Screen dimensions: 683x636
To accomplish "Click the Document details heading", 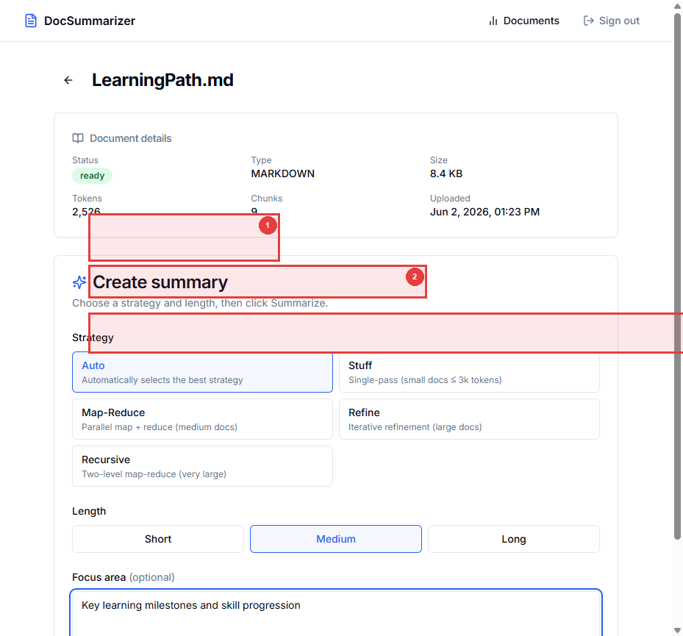I will pos(131,138).
